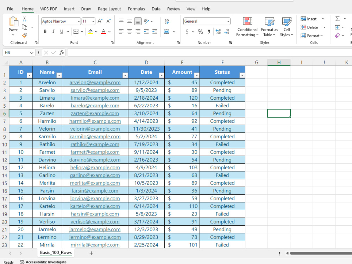Screen dimensions: 352x264
Task: Apply borders using the Borders icon
Action: click(76, 31)
